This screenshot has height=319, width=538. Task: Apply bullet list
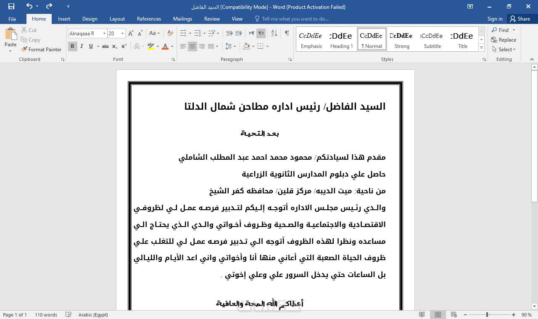point(183,33)
